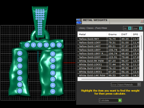Select the White Gold:14K PdW row
Image resolution: width=144 pixels, height=108 pixels.
109,75
